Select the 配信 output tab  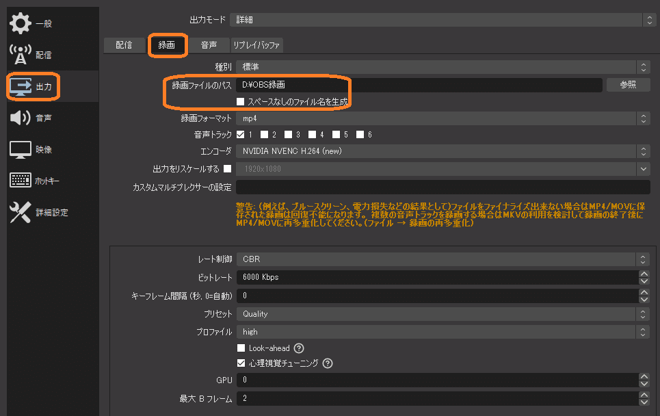[x=124, y=45]
